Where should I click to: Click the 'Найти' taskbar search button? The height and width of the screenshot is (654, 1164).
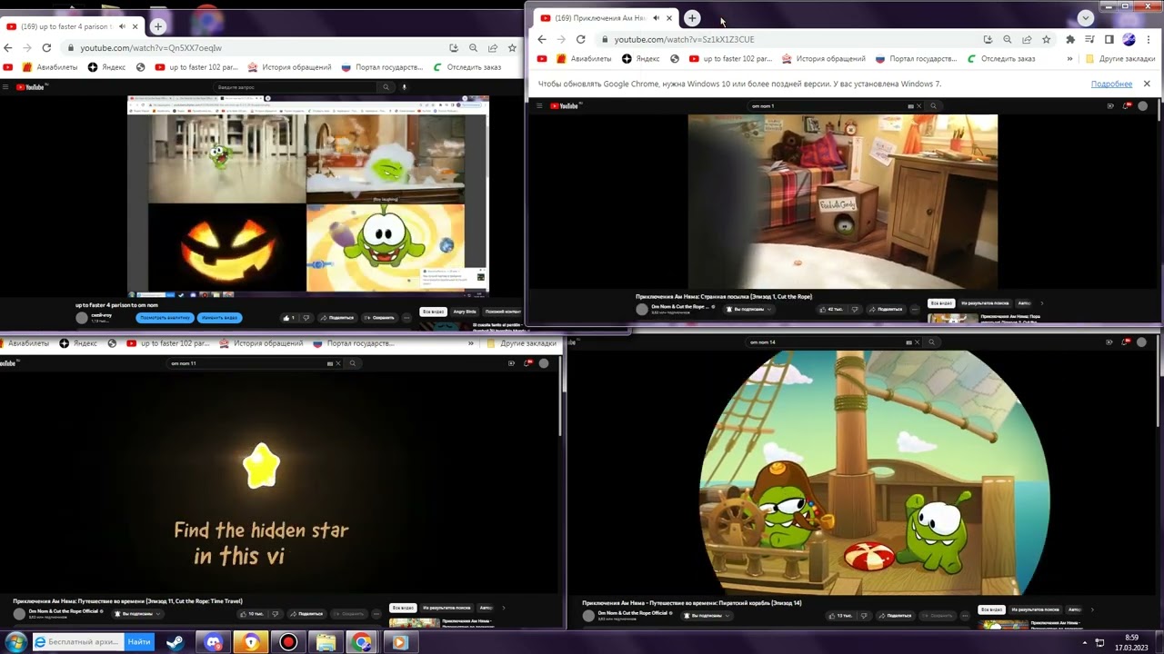(x=139, y=642)
